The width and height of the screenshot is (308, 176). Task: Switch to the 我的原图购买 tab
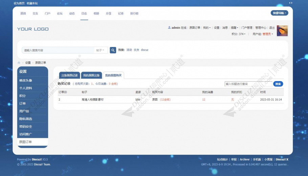point(113,75)
